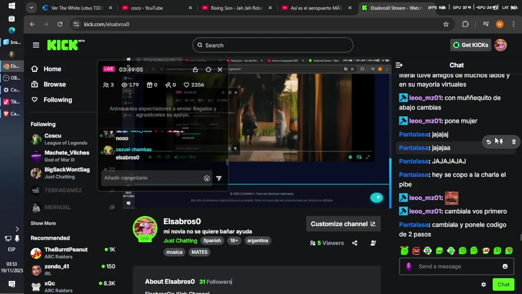Open Coscu channel in Following list
The height and width of the screenshot is (294, 522).
[x=61, y=139]
